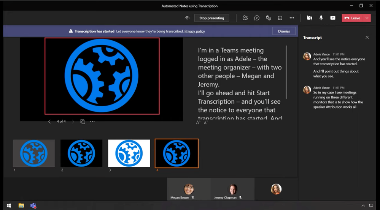Go to the previous slide
Image resolution: width=380 pixels, height=210 pixels.
(49, 122)
